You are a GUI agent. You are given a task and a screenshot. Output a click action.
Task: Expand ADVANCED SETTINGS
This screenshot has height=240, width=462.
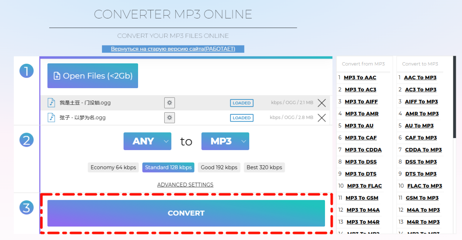click(x=185, y=185)
